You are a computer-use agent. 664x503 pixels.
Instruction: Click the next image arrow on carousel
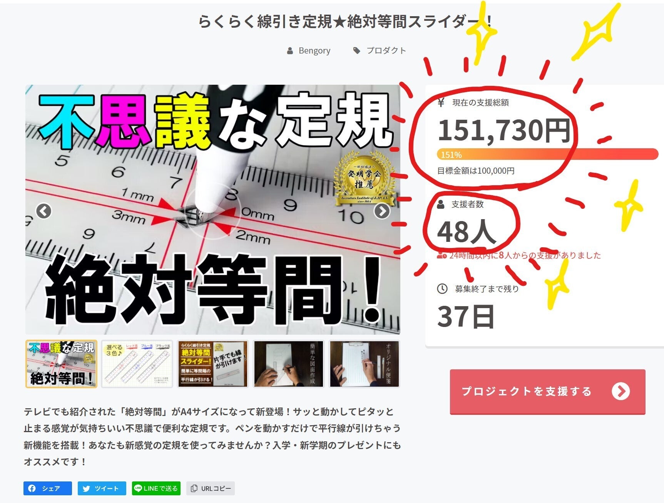pos(382,211)
